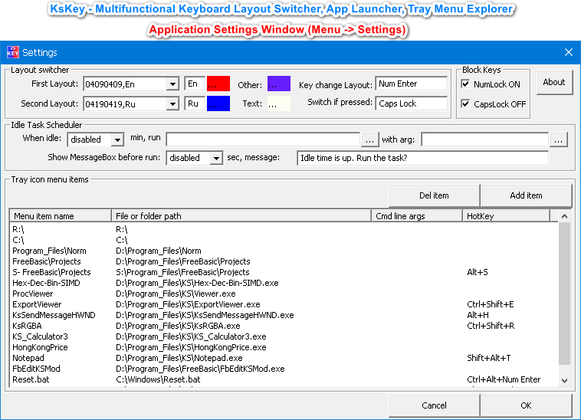Screen dimensions: 581x420
Task: Select the Hex-Dec-Bin-SIMD row
Action: (284, 284)
